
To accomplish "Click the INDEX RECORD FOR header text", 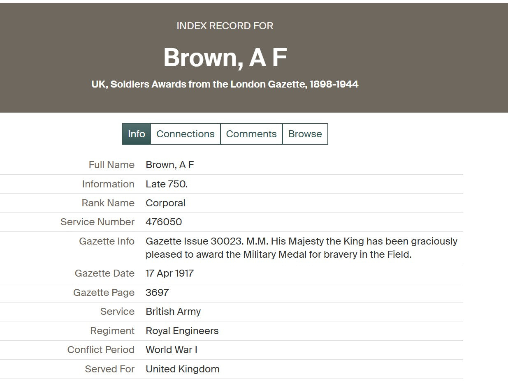I will 225,26.
